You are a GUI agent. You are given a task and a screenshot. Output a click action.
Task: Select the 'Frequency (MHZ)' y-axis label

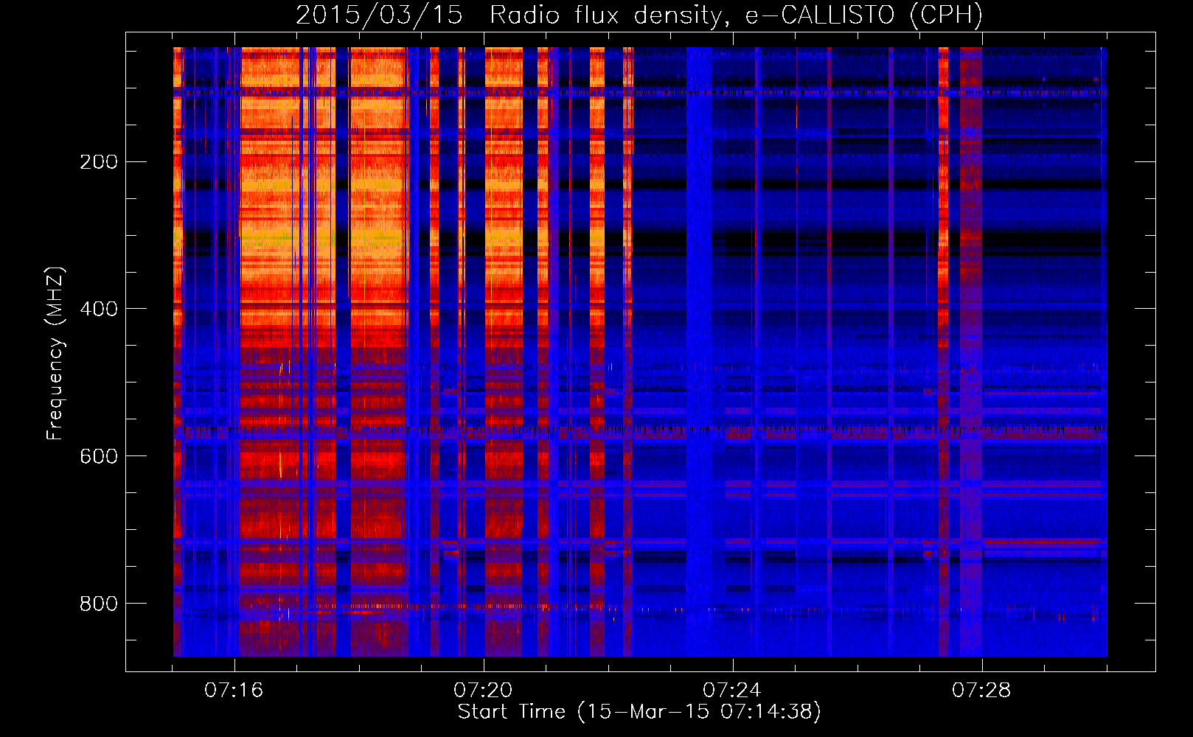(55, 354)
